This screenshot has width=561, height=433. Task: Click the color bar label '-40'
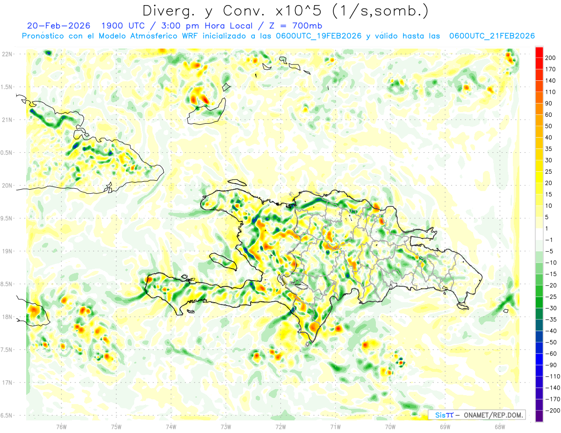coord(551,331)
